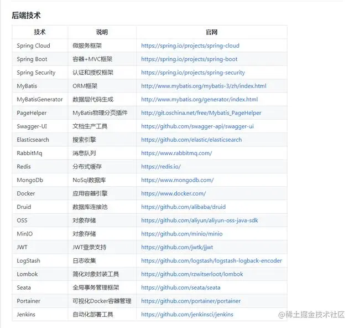This screenshot has height=328, width=354.
Task: Click the JWT登录支持 description
Action: pos(89,247)
